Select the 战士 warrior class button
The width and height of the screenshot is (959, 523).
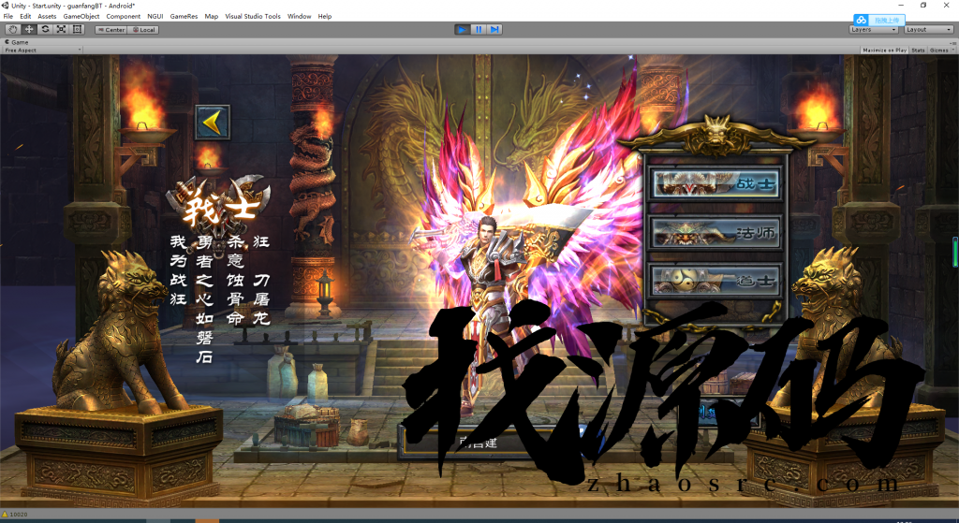tap(716, 182)
